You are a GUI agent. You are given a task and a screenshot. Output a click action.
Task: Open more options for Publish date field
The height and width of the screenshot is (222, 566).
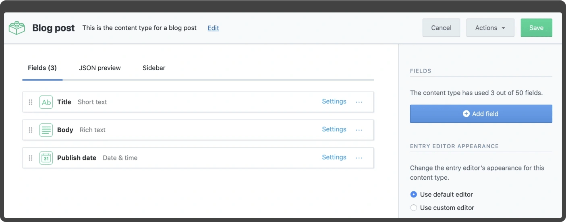pos(359,158)
